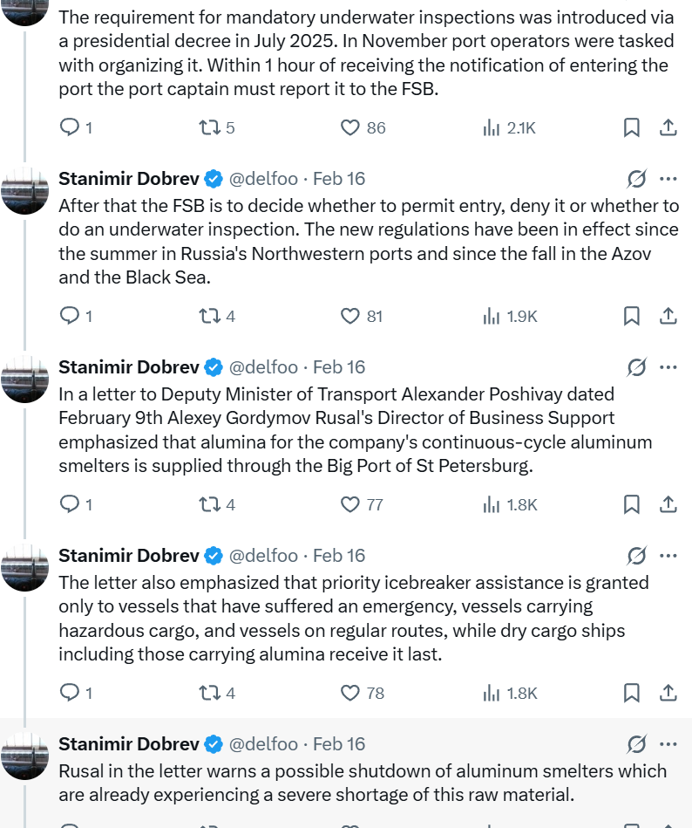The width and height of the screenshot is (692, 828).
Task: Reply to the icebreaker assistance tweet
Action: tap(69, 694)
